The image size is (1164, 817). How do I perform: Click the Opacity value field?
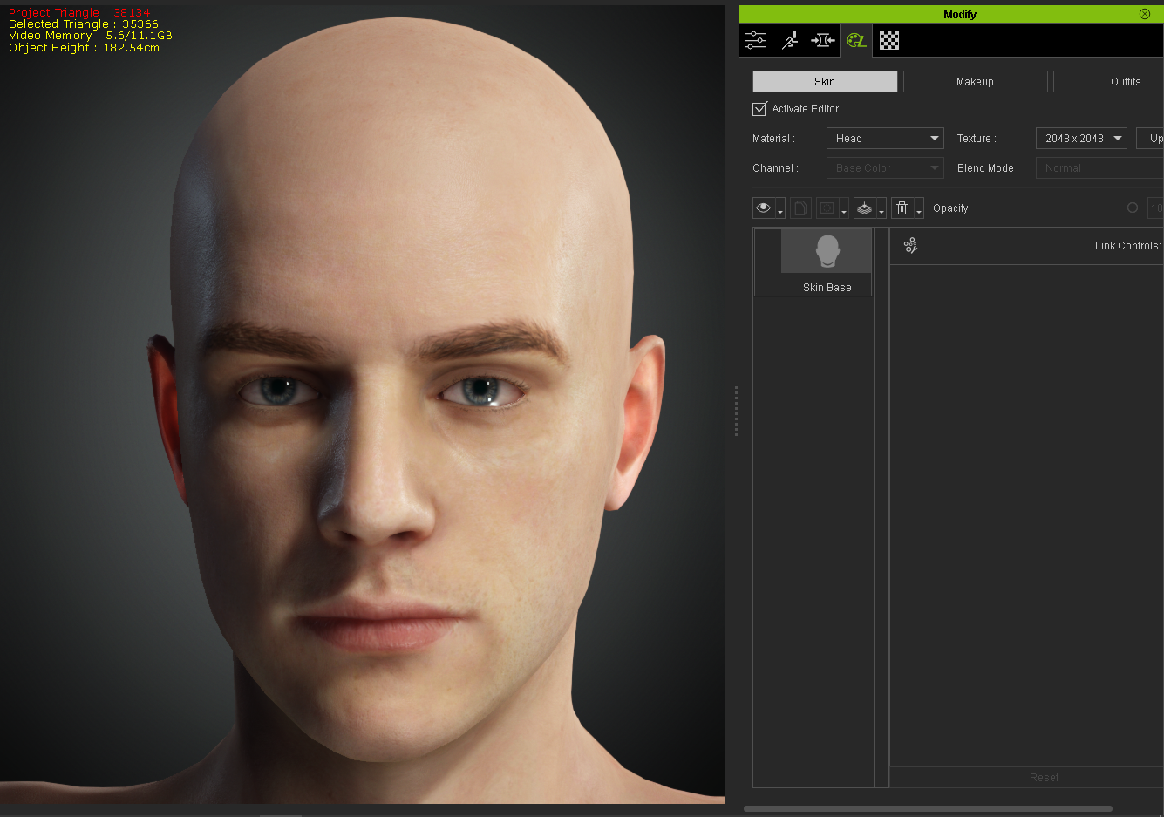tap(1155, 208)
